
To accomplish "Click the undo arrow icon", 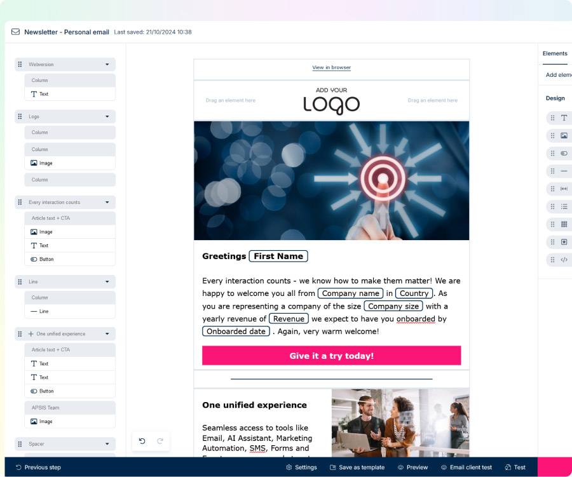I will 142,441.
